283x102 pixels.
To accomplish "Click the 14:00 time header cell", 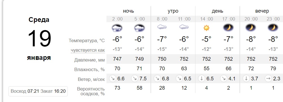I will click(x=206, y=19).
